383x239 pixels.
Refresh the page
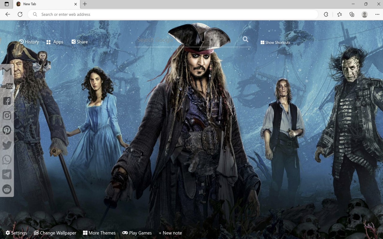20,14
